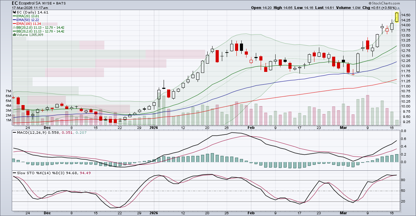
Task: Click the '9.25' price axis label
Action: [x=406, y=122]
